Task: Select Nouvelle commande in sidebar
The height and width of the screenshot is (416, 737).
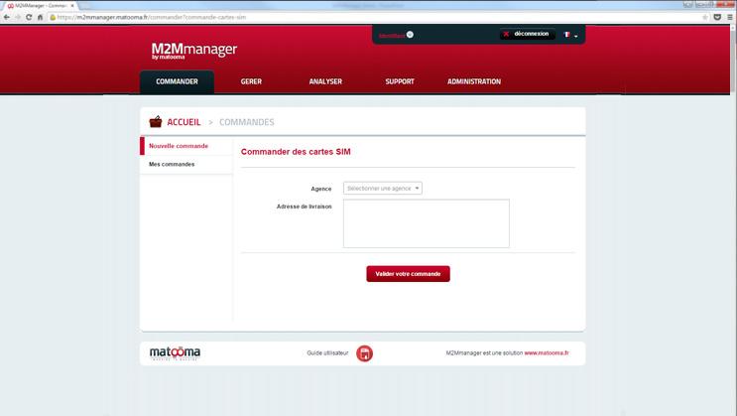Action: [186, 146]
